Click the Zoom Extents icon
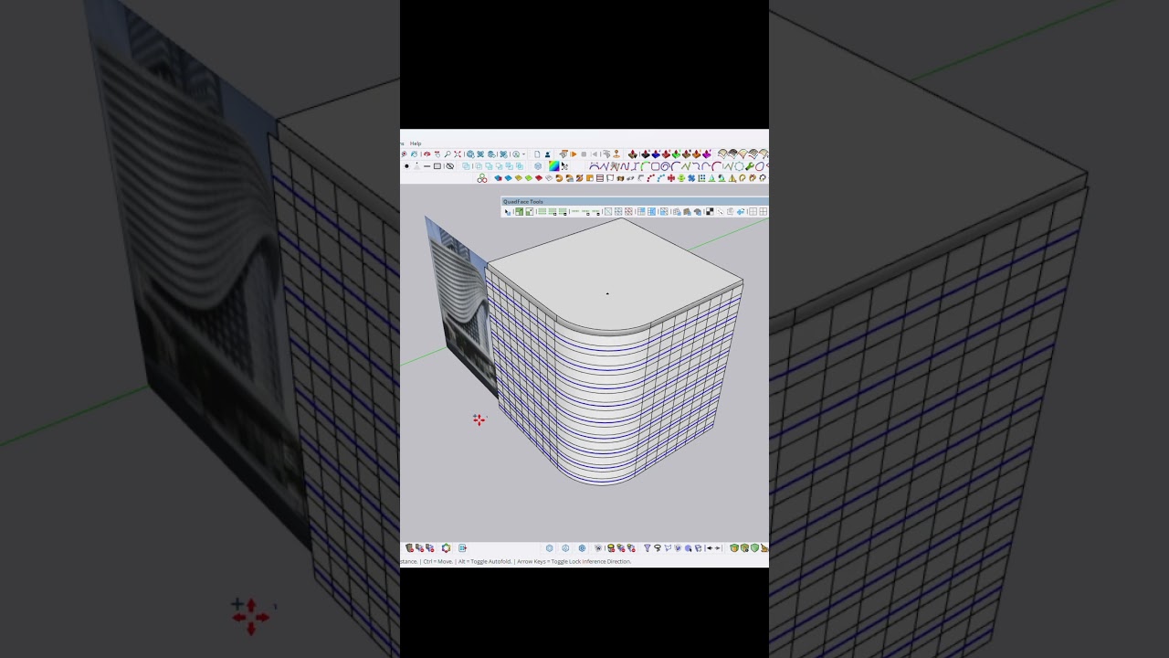1169x658 pixels. (x=458, y=154)
